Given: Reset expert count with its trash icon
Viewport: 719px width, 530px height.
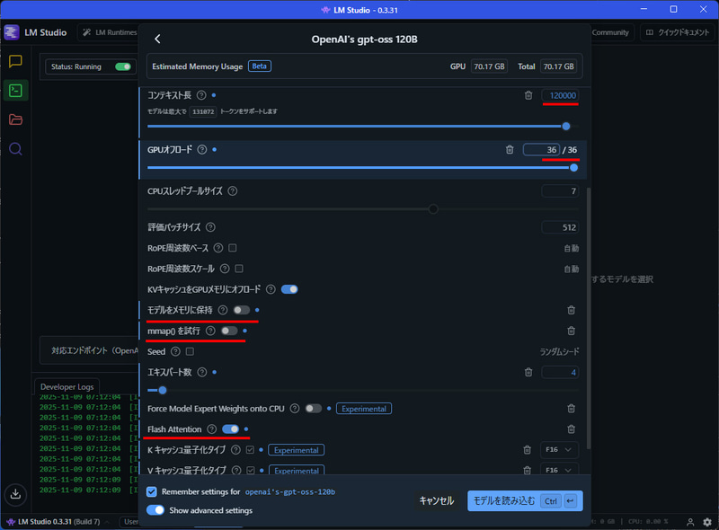Looking at the screenshot, I should (x=528, y=372).
